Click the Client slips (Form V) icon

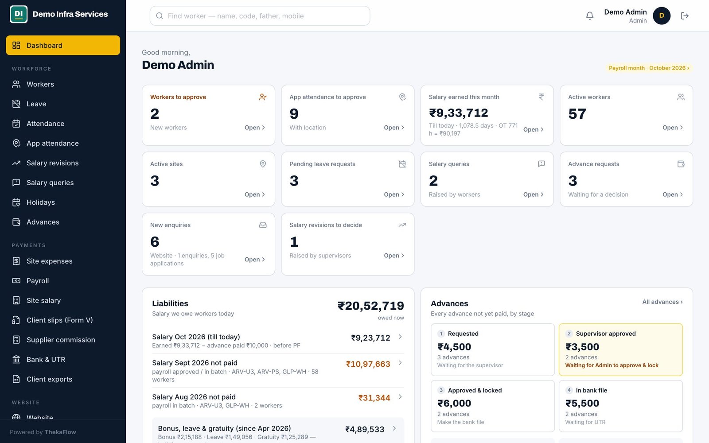tap(16, 320)
